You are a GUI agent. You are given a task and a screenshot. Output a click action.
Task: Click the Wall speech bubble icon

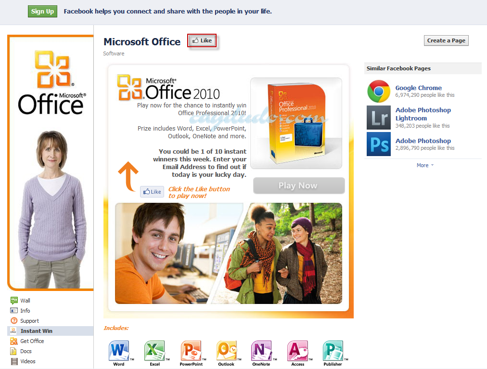[14, 300]
